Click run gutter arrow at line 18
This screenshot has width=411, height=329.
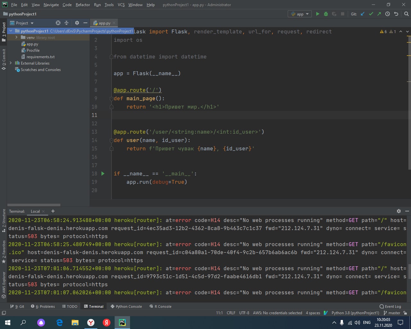click(103, 173)
